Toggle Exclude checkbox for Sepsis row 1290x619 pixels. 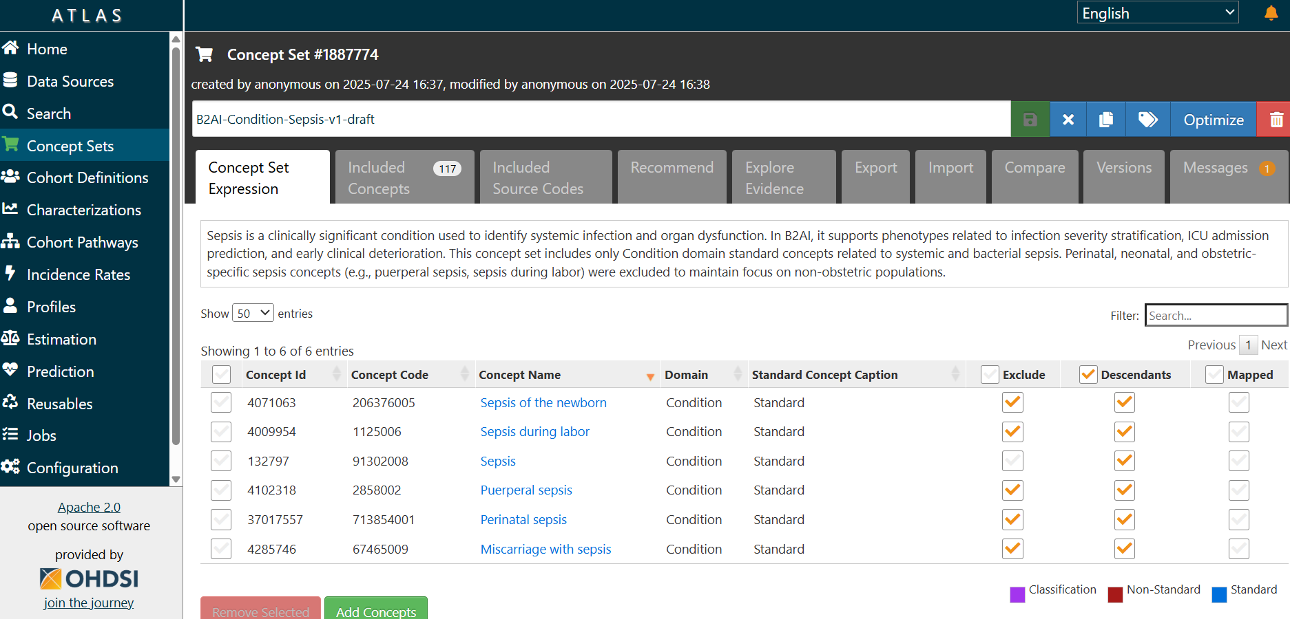(x=1012, y=461)
